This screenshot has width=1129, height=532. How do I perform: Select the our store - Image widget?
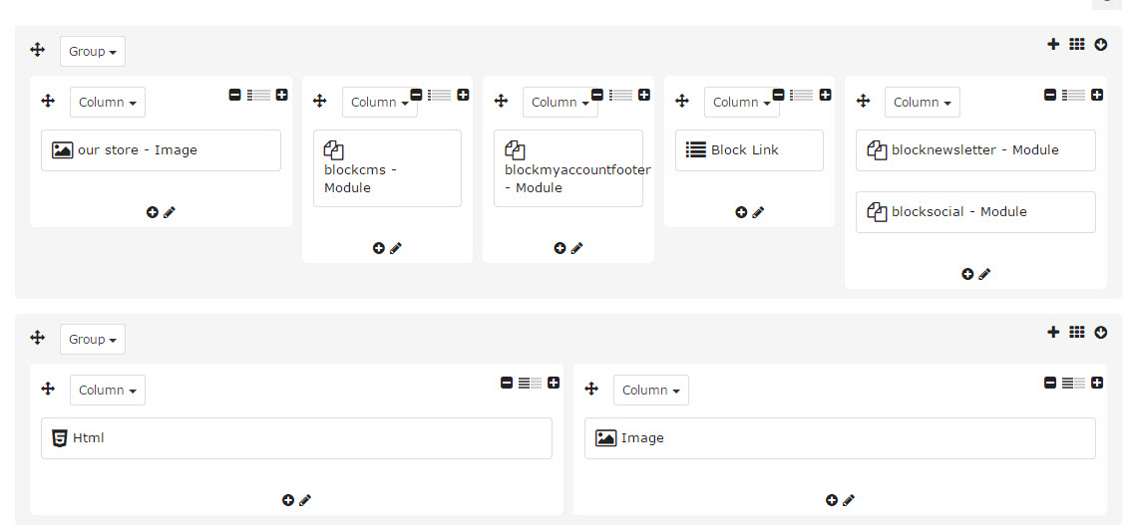[x=161, y=150]
